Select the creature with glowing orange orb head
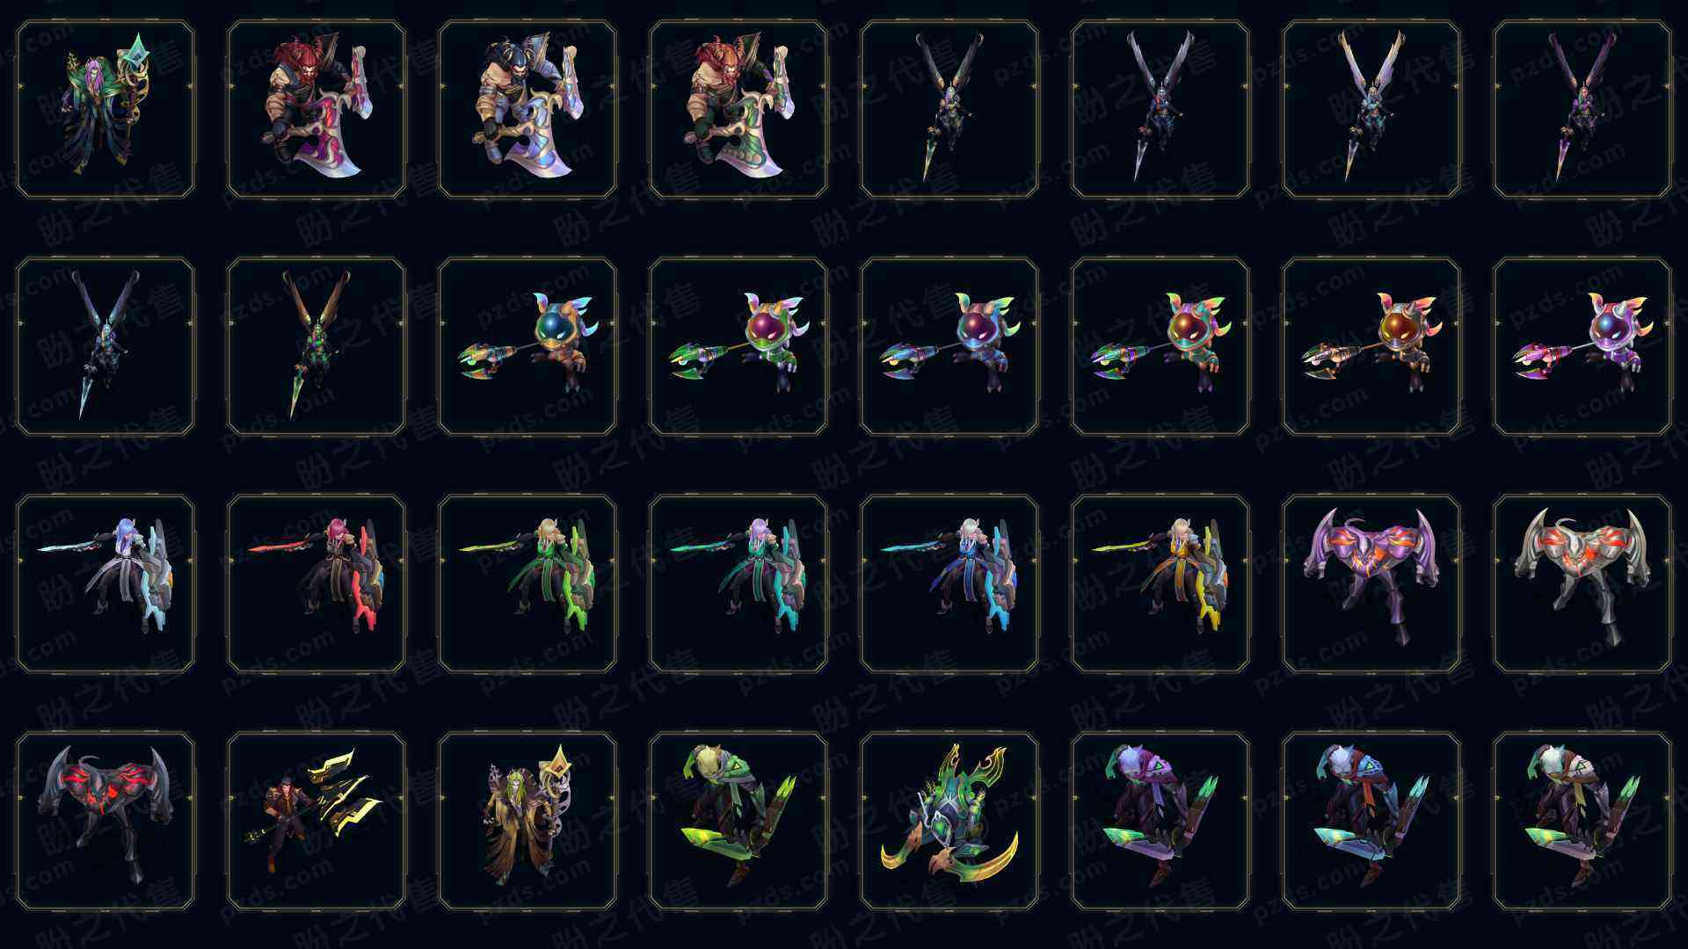The width and height of the screenshot is (1688, 949). [1371, 346]
